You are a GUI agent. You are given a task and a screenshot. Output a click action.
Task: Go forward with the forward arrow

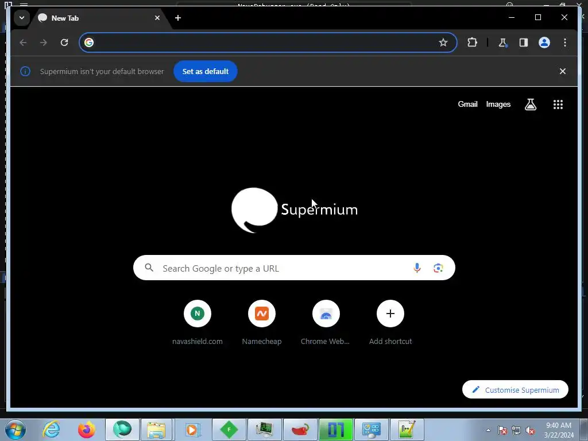pyautogui.click(x=44, y=42)
